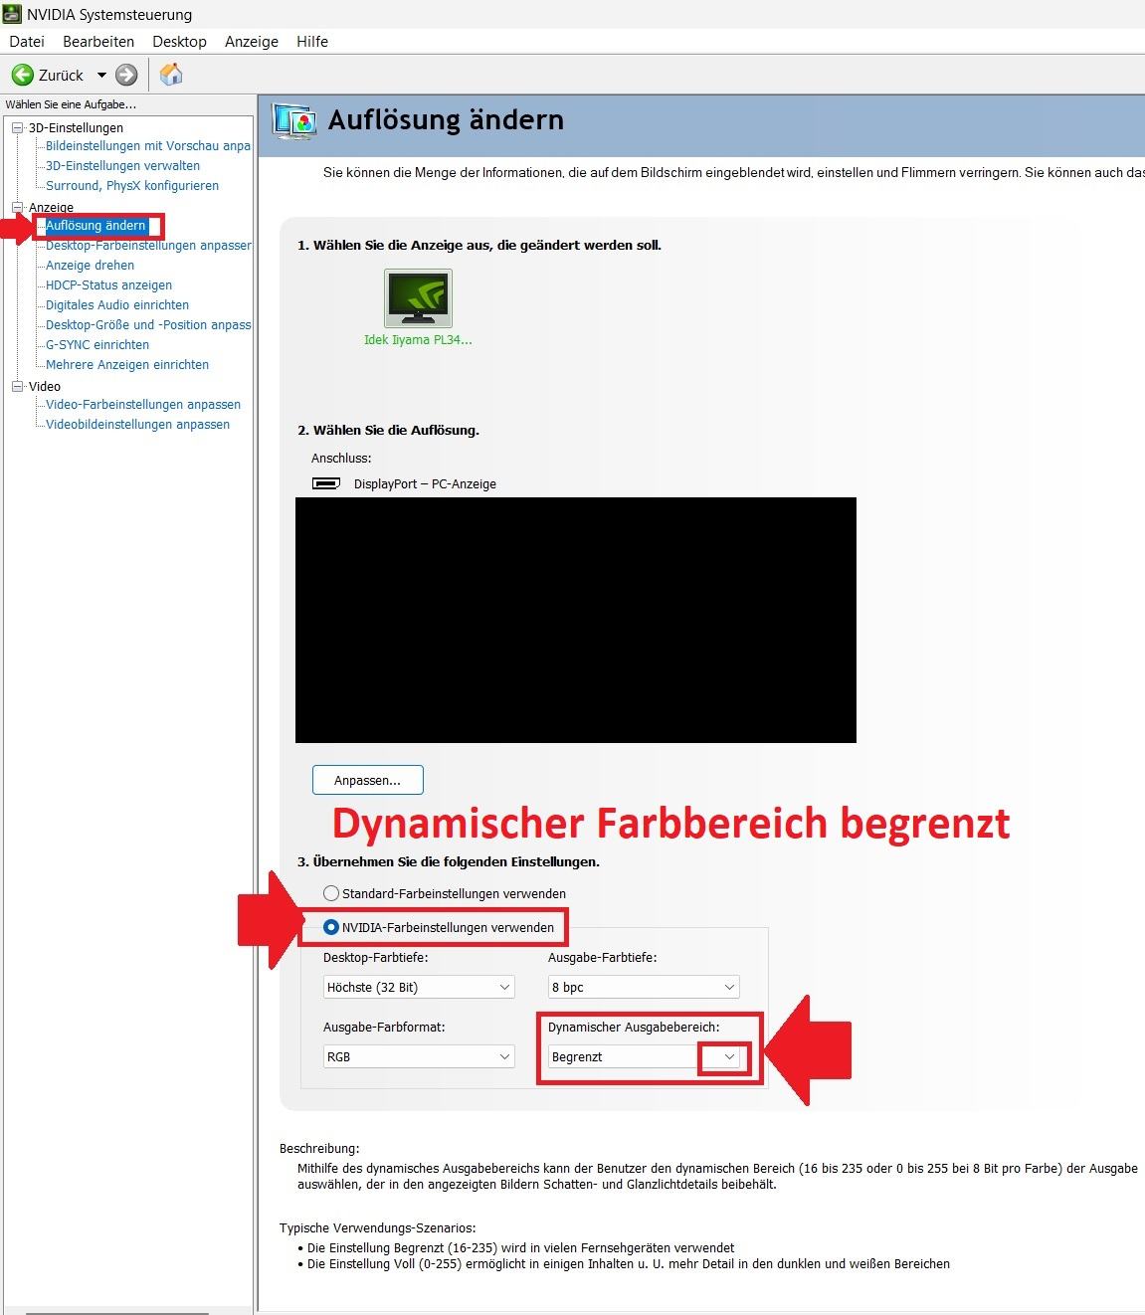Open Bildeinstellungen mit Vorschau anpassen
The height and width of the screenshot is (1315, 1145).
tap(148, 145)
